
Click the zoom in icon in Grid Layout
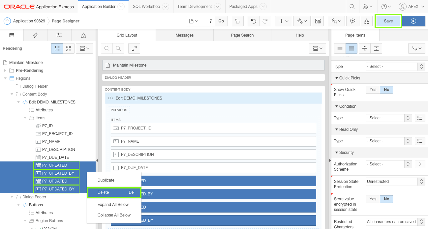point(118,48)
